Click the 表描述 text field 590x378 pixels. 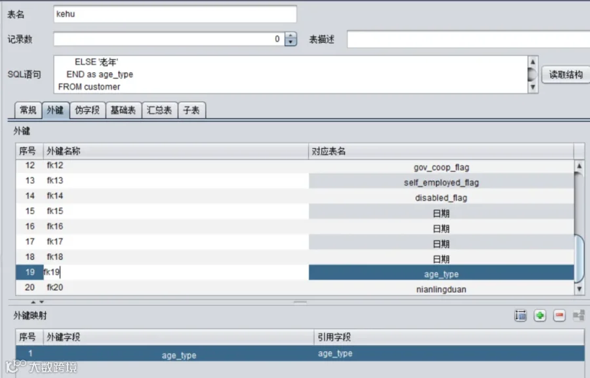[468, 39]
